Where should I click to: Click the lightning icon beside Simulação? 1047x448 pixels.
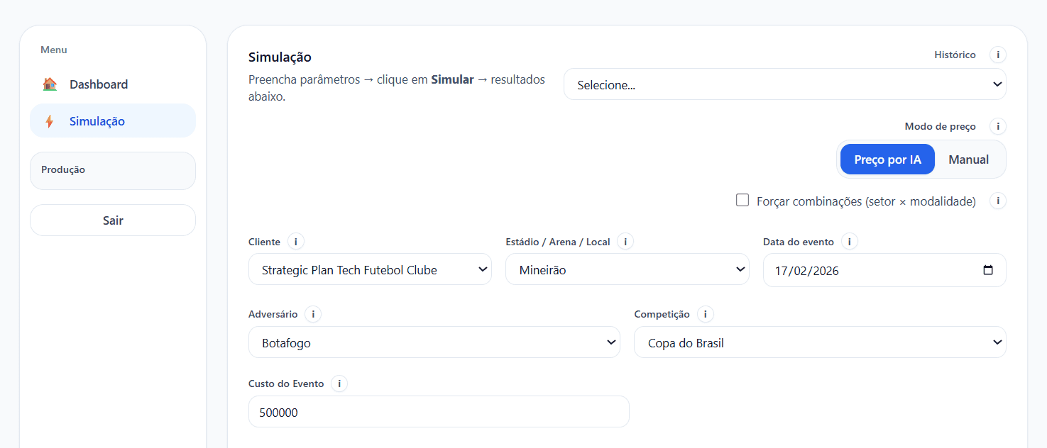point(49,121)
